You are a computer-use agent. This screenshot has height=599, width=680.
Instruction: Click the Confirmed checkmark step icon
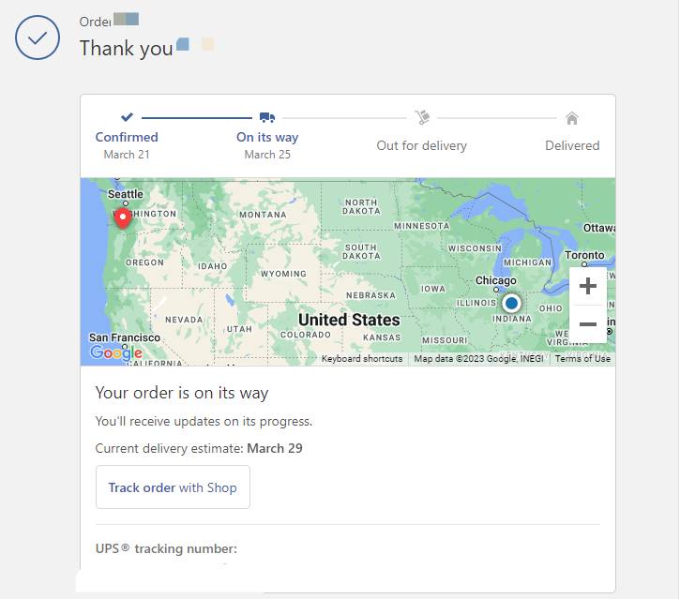(127, 117)
